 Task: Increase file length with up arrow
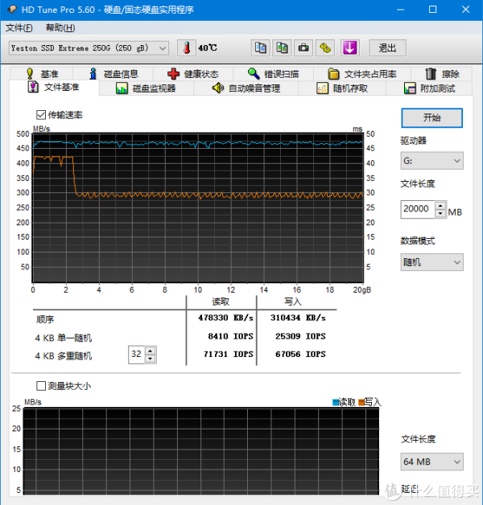pyautogui.click(x=440, y=205)
